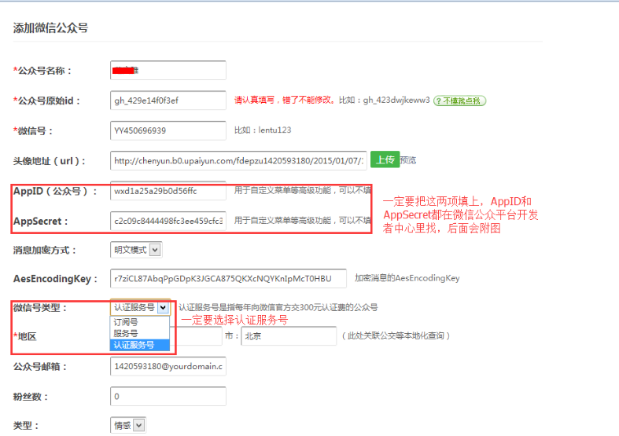Click the 头像地址 url input field
Image resolution: width=619 pixels, height=436 pixels.
238,160
